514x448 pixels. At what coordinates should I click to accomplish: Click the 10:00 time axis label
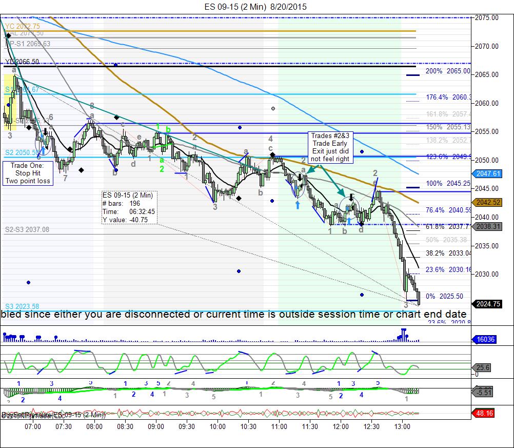[x=218, y=426]
